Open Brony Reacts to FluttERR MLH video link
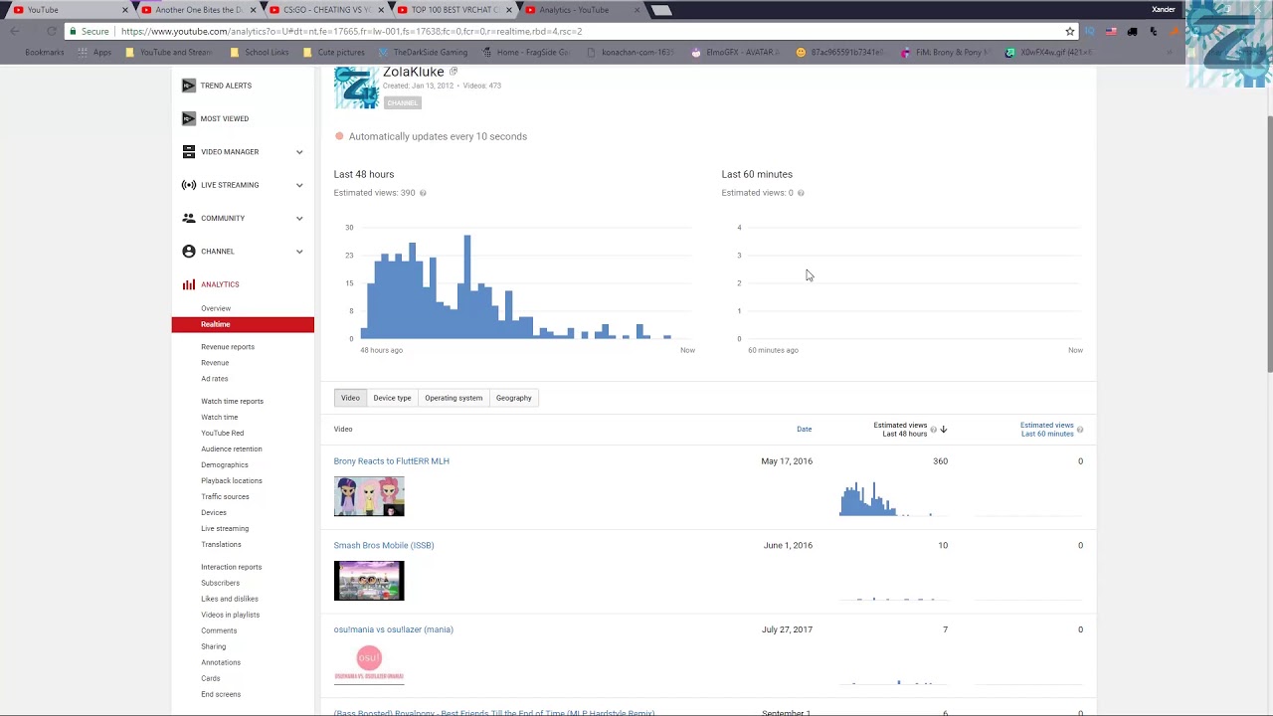Screen dimensions: 1273x716 tap(392, 461)
